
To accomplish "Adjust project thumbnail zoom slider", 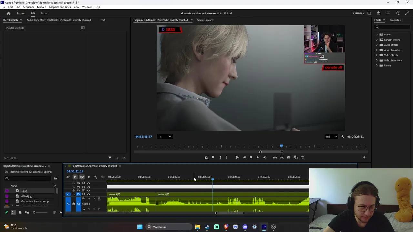I will [x=34, y=212].
